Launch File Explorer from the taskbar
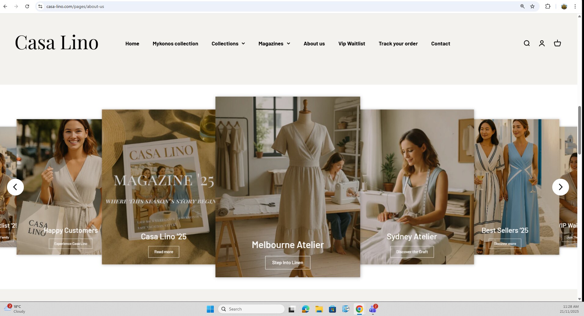 click(319, 309)
